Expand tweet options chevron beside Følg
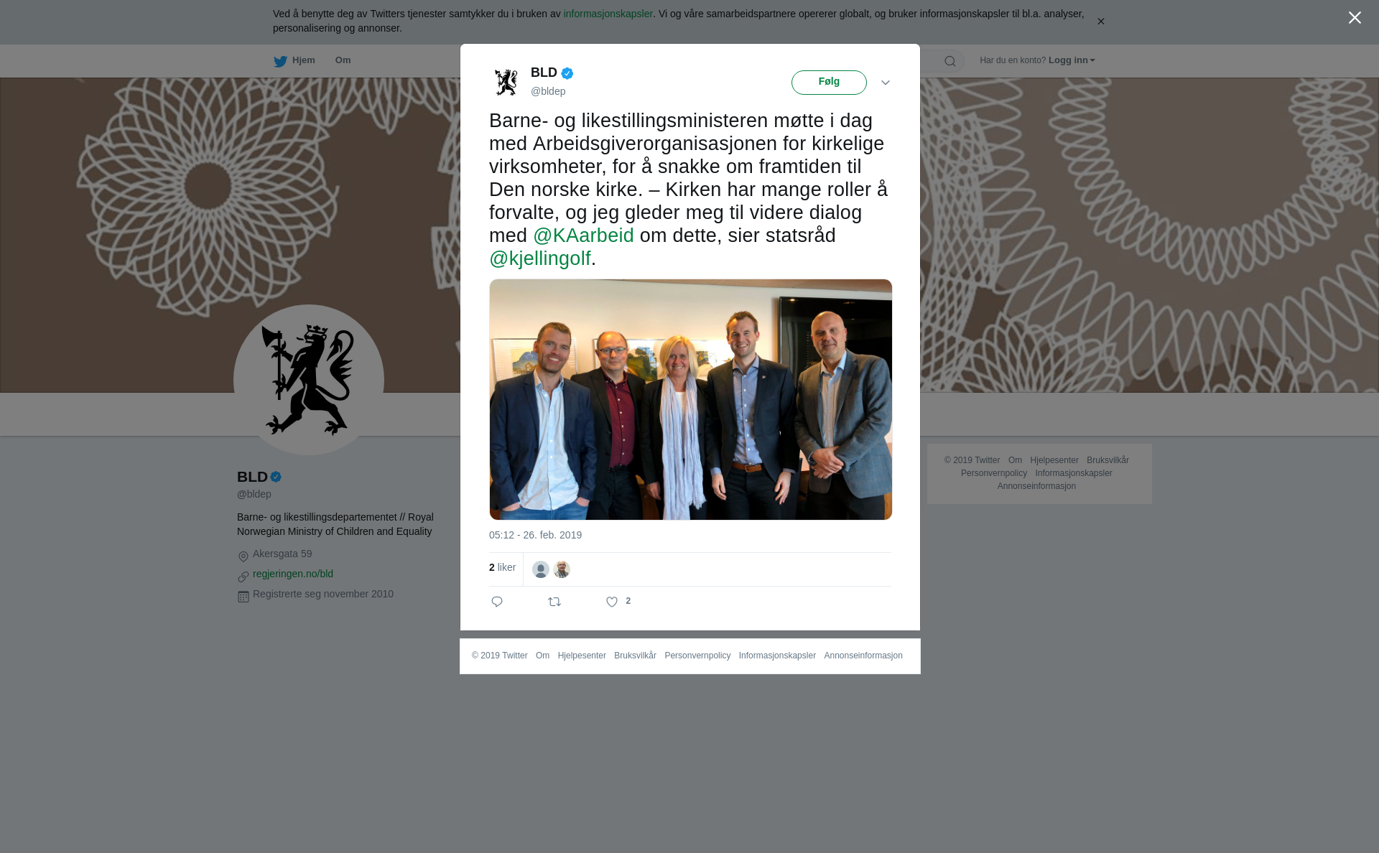This screenshot has width=1379, height=853. (x=886, y=83)
